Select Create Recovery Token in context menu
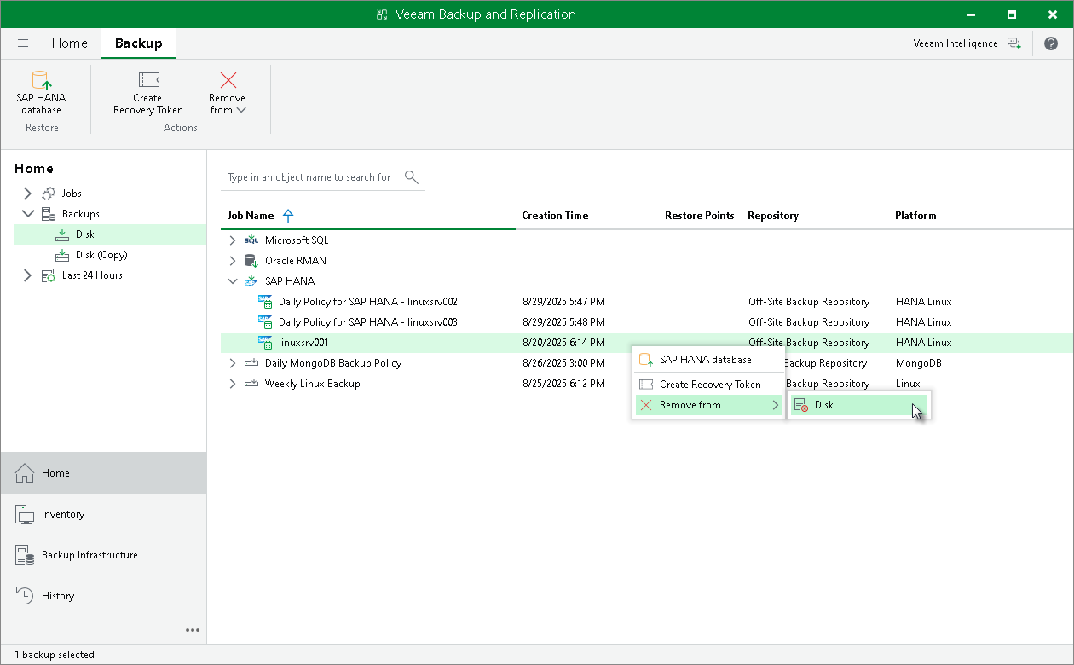The height and width of the screenshot is (665, 1074). click(x=709, y=385)
